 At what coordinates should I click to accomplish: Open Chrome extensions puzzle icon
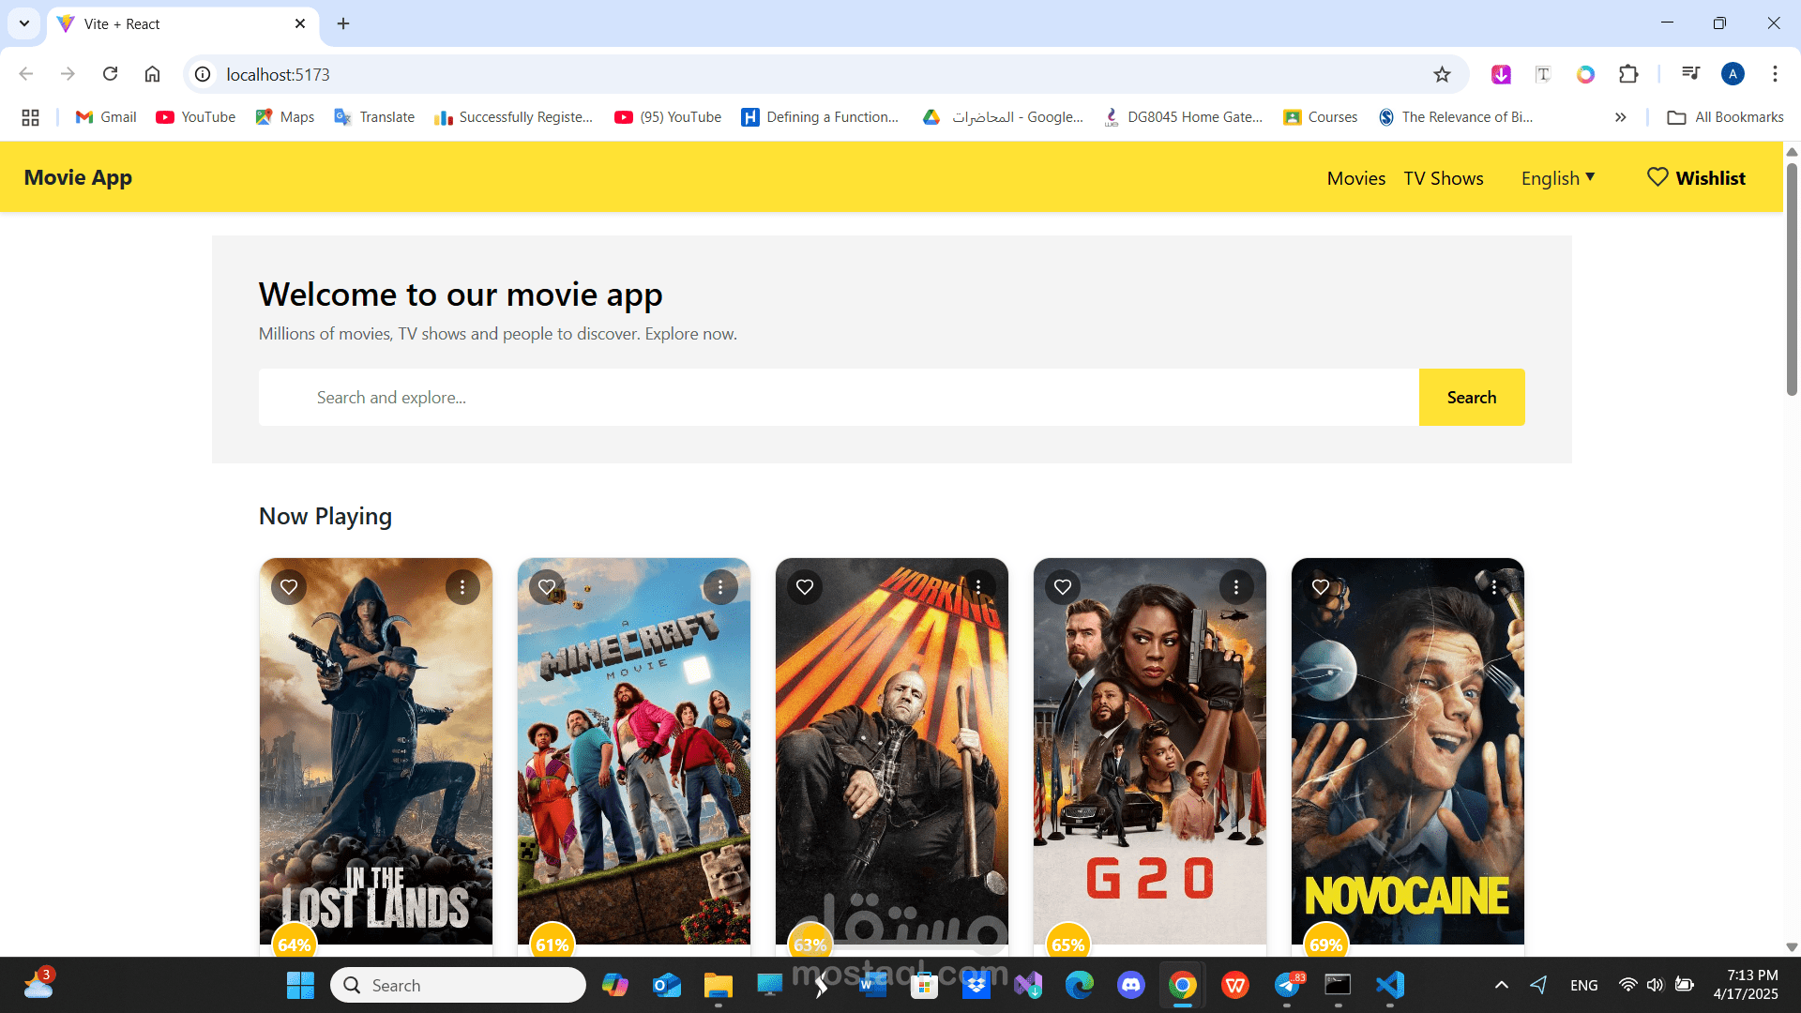coord(1628,74)
